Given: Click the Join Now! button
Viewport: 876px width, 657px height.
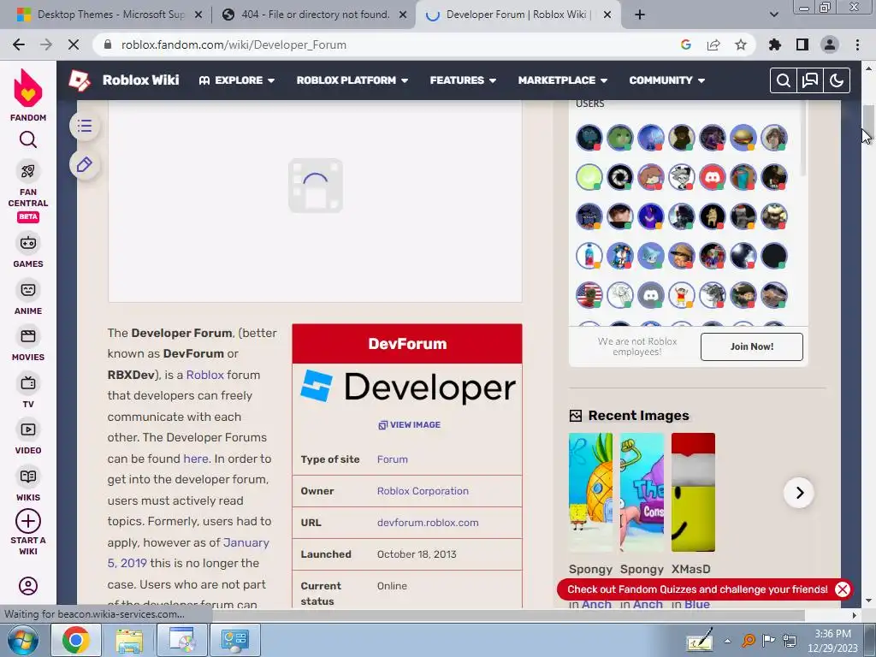Looking at the screenshot, I should tap(751, 347).
